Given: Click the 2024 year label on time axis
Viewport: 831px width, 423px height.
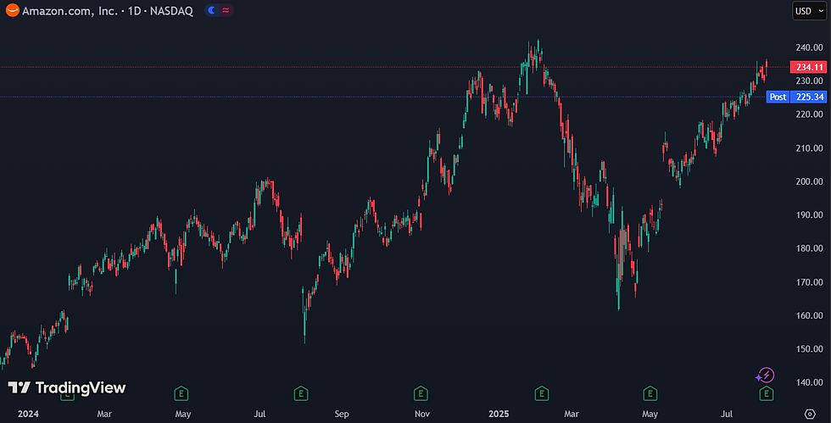Looking at the screenshot, I should [x=28, y=414].
